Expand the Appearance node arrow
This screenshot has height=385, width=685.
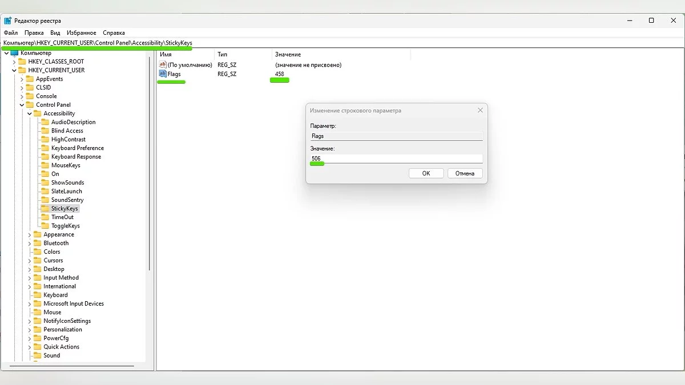point(30,234)
